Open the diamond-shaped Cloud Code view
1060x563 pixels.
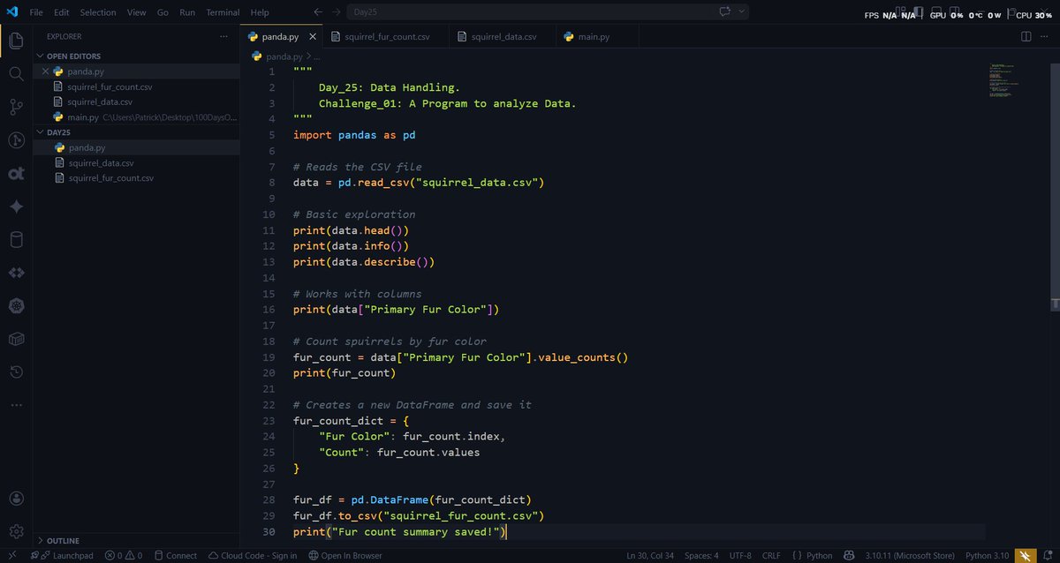(16, 273)
